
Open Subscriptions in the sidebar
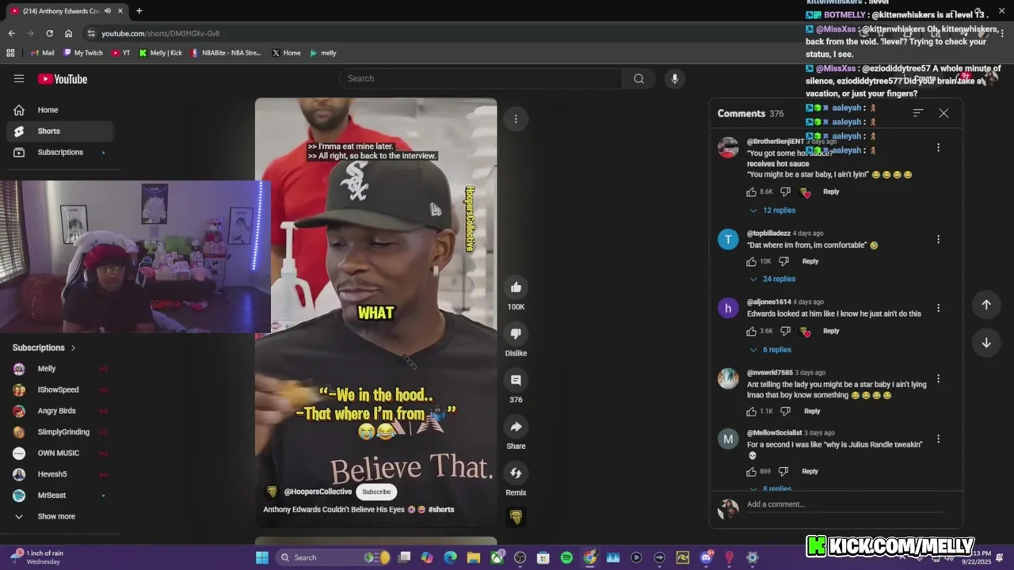(60, 152)
